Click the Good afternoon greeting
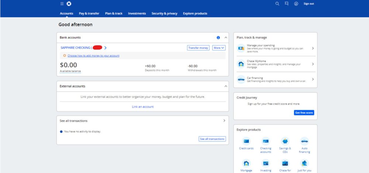Image resolution: width=369 pixels, height=173 pixels. [x=76, y=24]
